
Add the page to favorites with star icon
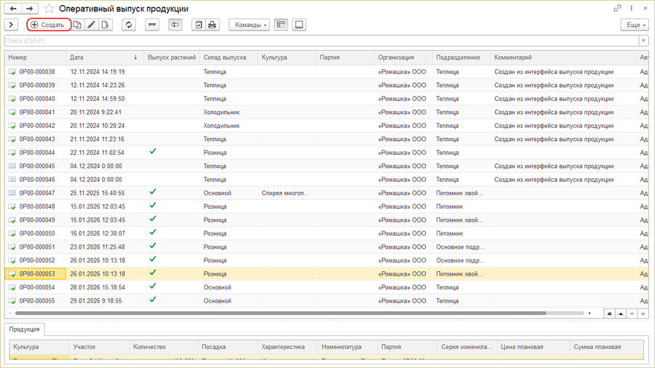coord(49,9)
